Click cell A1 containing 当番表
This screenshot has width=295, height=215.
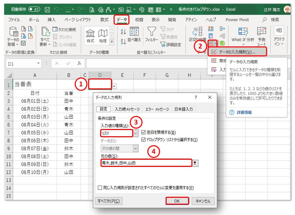pos(35,84)
